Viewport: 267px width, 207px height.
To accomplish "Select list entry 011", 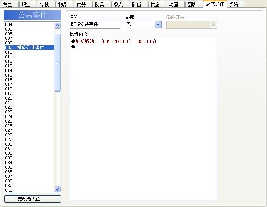I will tap(29, 57).
